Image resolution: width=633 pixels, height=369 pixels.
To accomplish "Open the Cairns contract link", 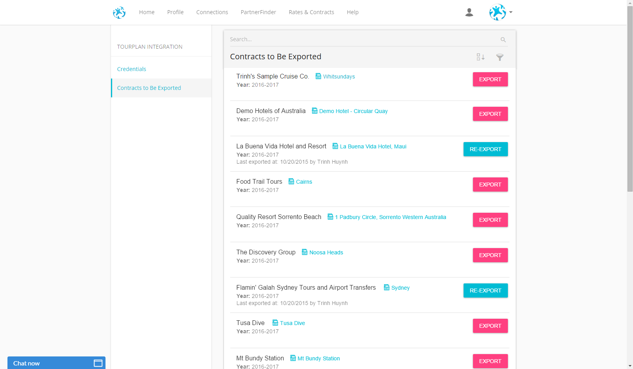I will click(304, 182).
